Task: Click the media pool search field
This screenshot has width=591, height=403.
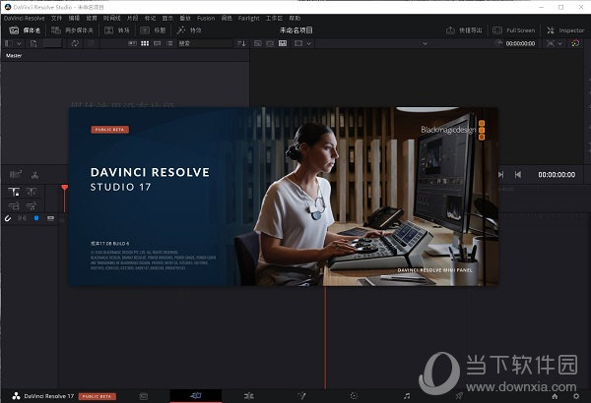Action: [206, 43]
